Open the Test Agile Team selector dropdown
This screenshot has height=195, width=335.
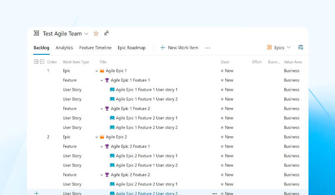(x=86, y=34)
